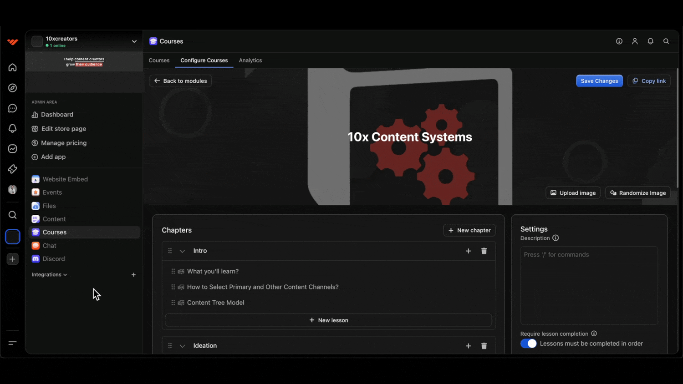Open lesson How to Select Primary Channels

pyautogui.click(x=263, y=287)
